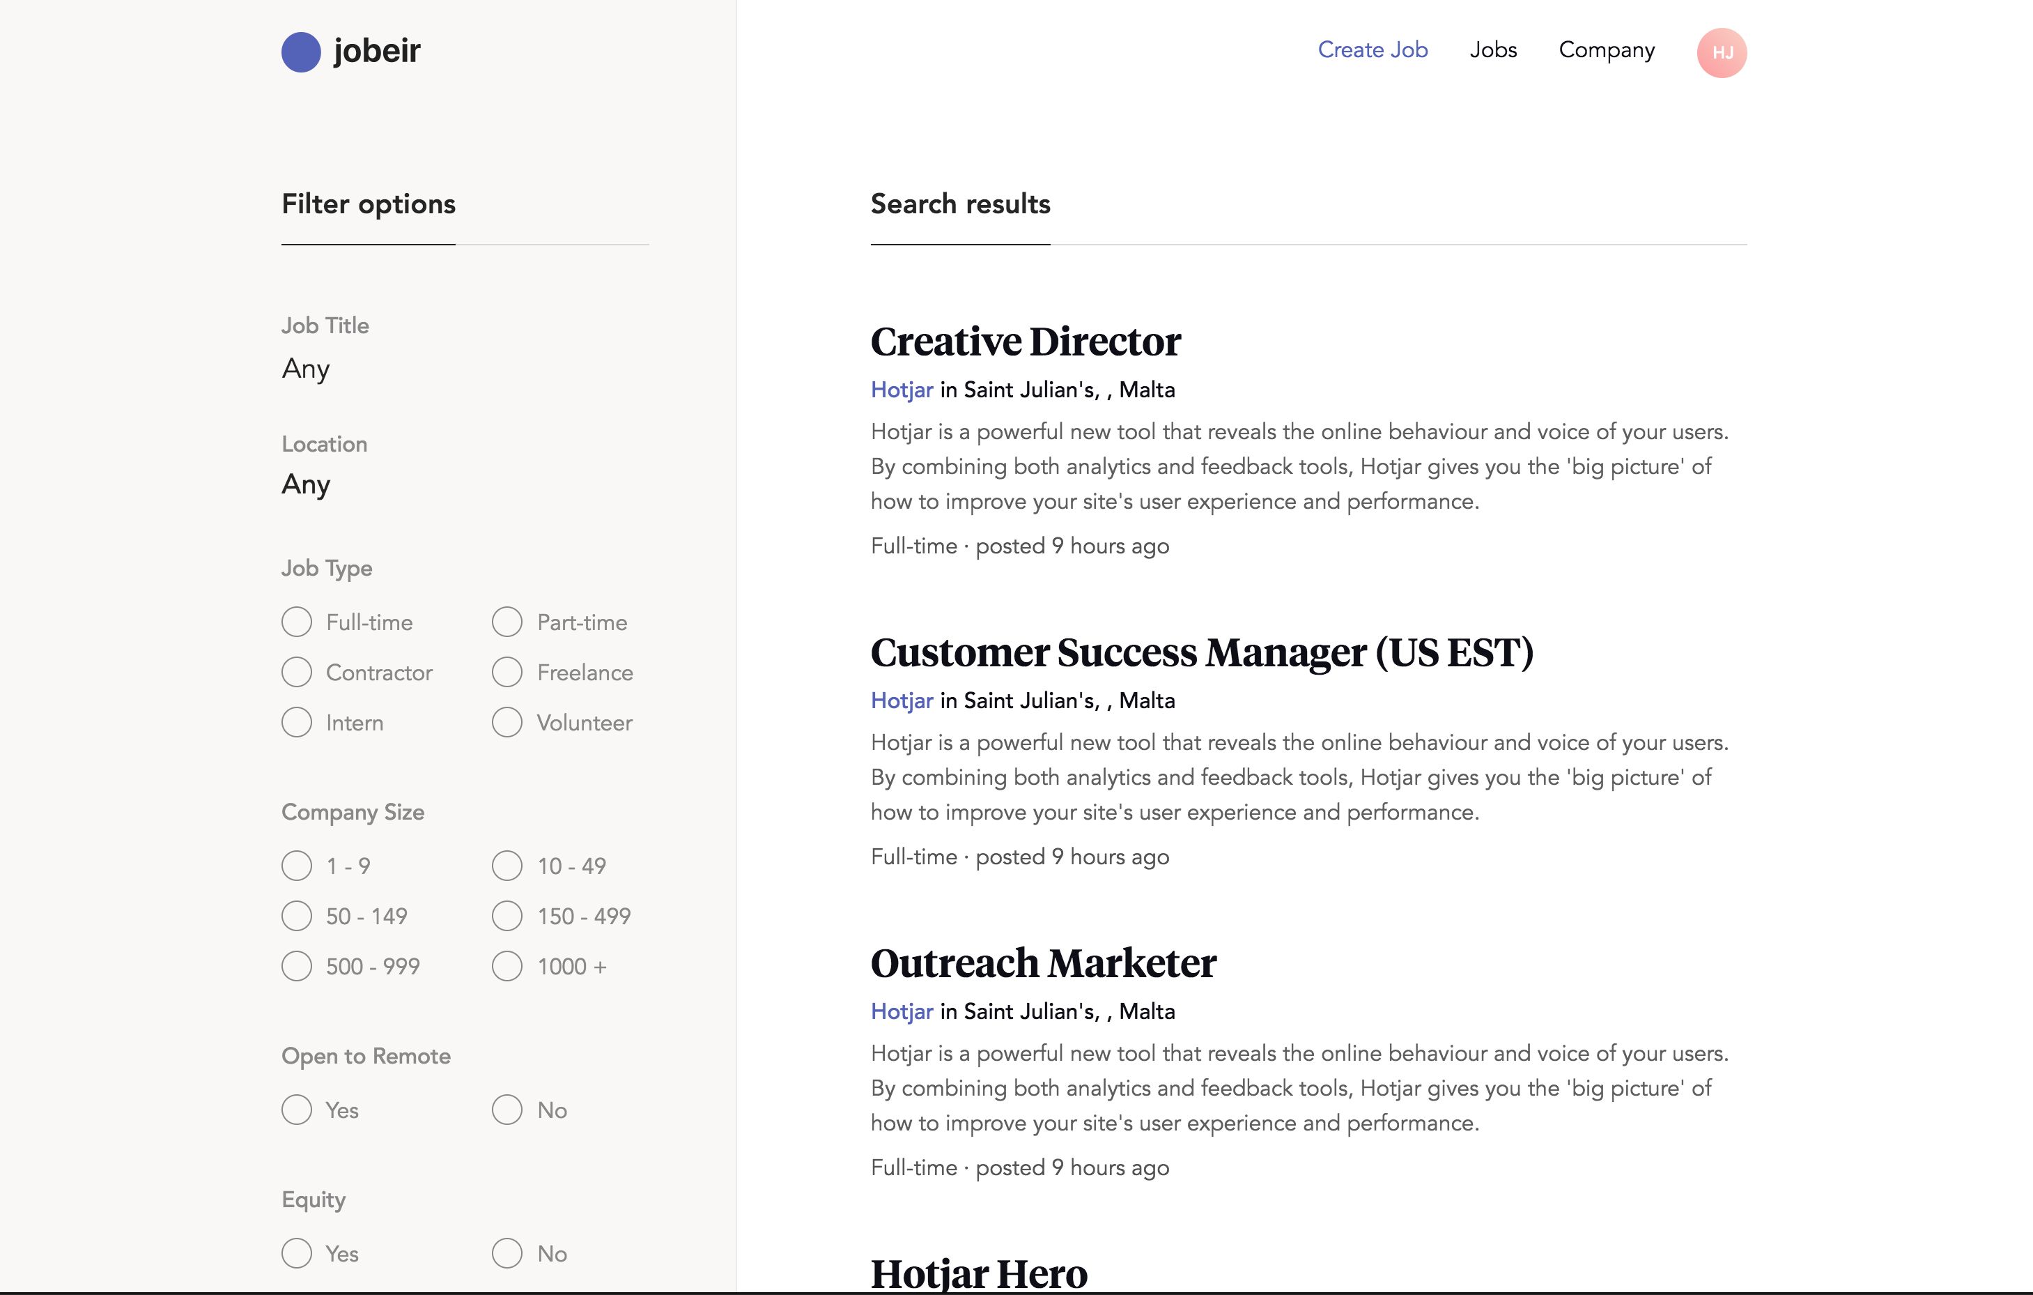
Task: Go to the Jobs page
Action: (1492, 50)
